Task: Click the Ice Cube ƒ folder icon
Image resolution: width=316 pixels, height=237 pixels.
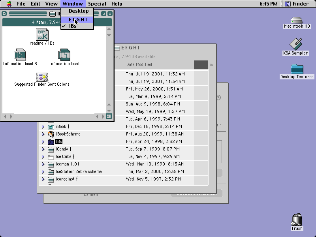Action: click(x=51, y=157)
